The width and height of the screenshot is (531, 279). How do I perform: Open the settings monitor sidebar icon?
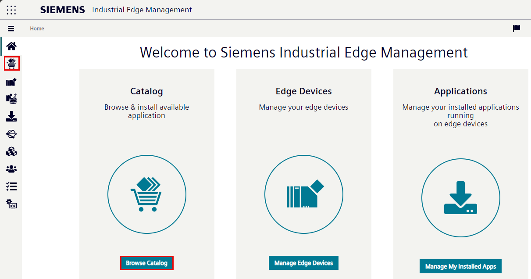11,204
